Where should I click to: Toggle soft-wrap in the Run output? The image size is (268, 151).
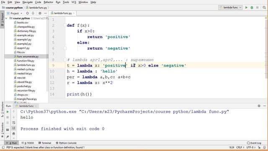point(14,123)
